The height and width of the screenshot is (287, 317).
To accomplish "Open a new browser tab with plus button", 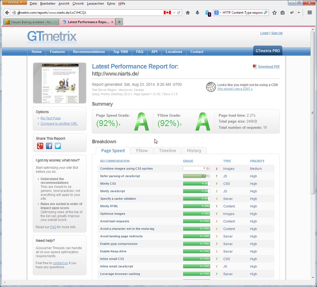I will 119,22.
